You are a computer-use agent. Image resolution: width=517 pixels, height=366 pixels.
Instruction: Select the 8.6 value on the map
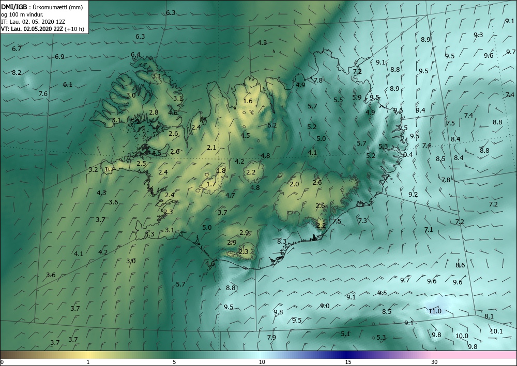(460, 265)
